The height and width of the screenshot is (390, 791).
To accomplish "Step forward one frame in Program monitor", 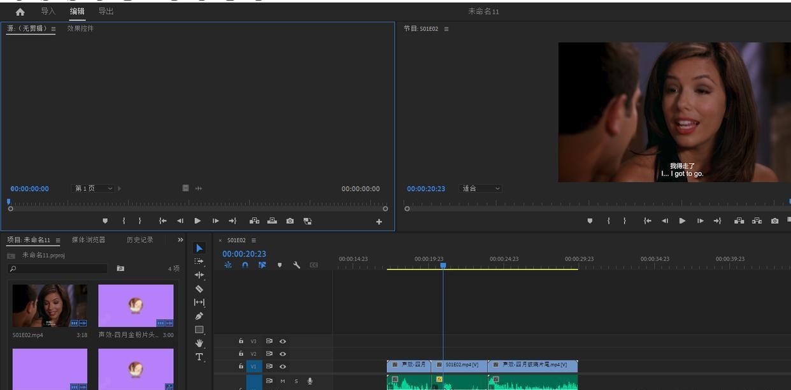I will (700, 221).
